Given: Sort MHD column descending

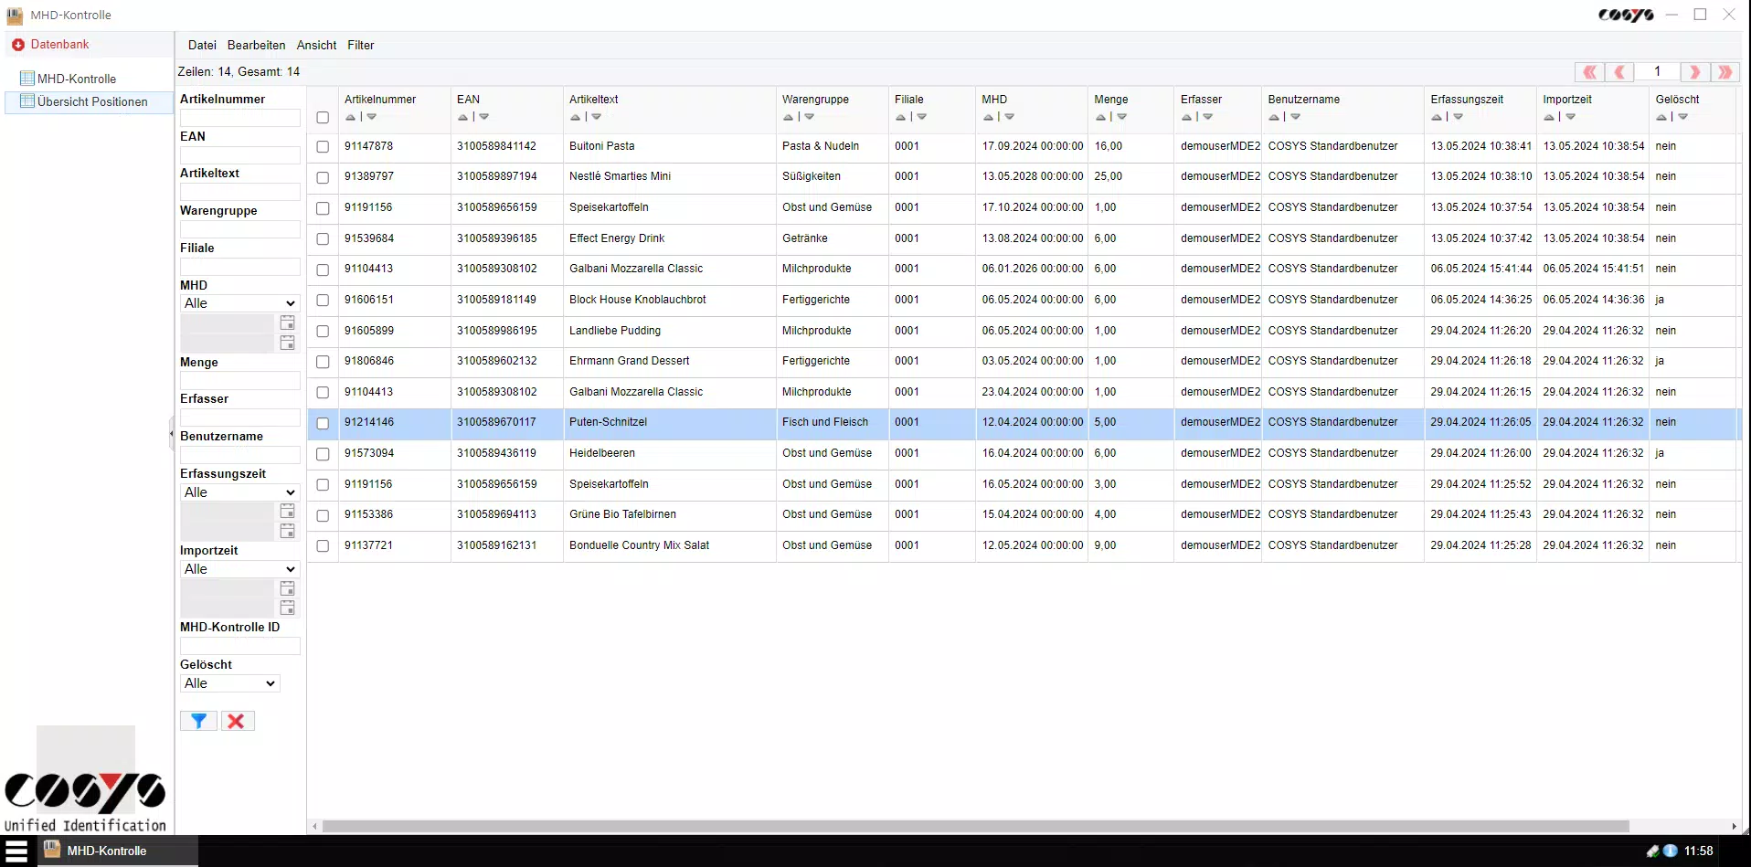Looking at the screenshot, I should tap(1009, 117).
